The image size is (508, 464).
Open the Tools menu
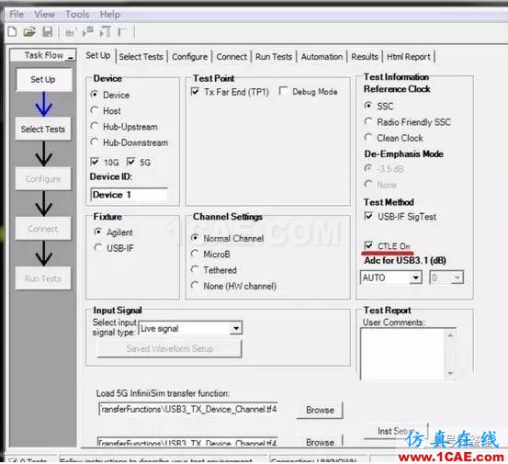(77, 15)
